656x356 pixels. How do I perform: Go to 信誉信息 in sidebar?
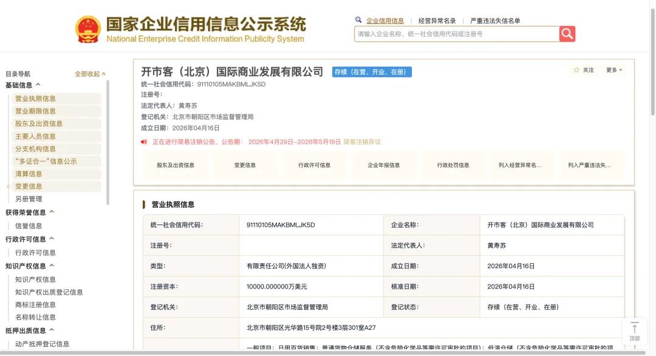tap(29, 226)
